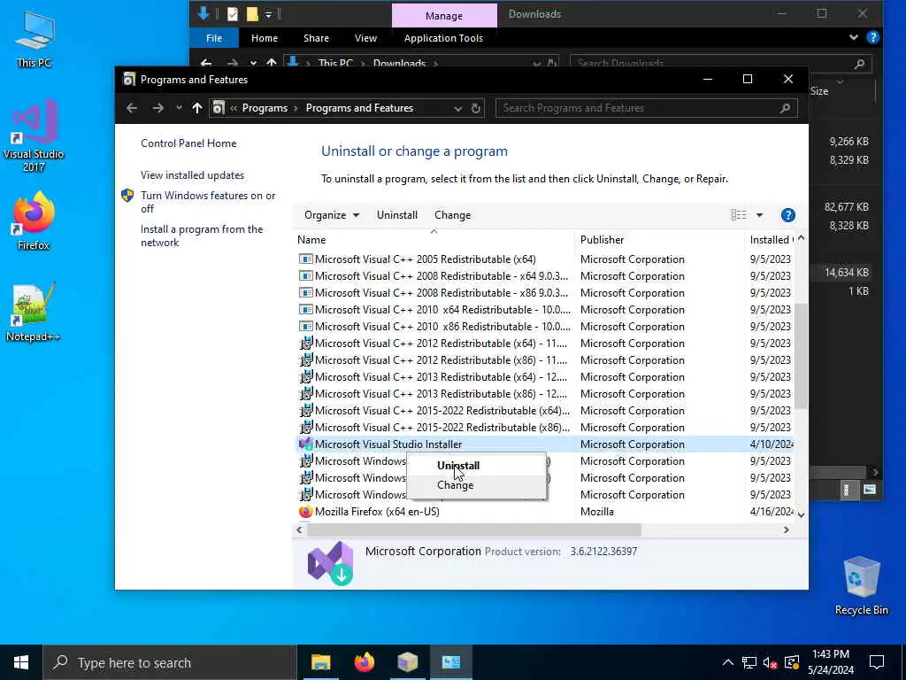The image size is (906, 680).
Task: Select Visual C++ 2010 x86 Redistributable row
Action: point(544,326)
